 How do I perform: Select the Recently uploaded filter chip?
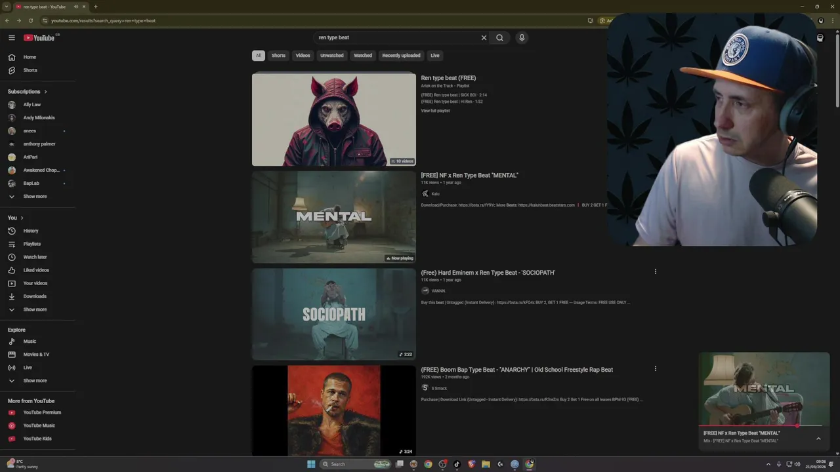(401, 56)
